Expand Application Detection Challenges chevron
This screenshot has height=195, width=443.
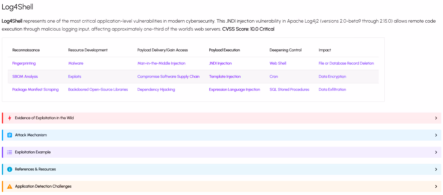pyautogui.click(x=436, y=186)
